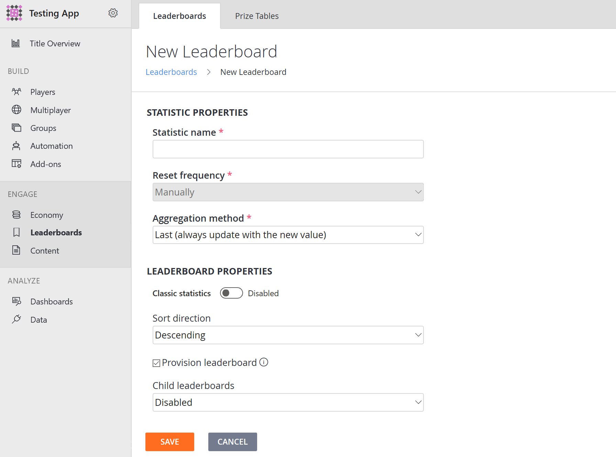Viewport: 616px width, 457px height.
Task: Select the Leaderboards tab
Action: click(179, 16)
